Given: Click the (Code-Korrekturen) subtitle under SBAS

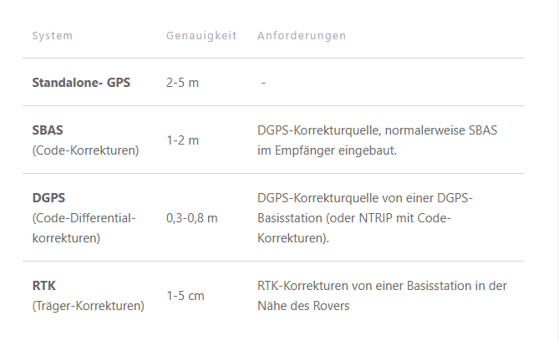Looking at the screenshot, I should 85,150.
